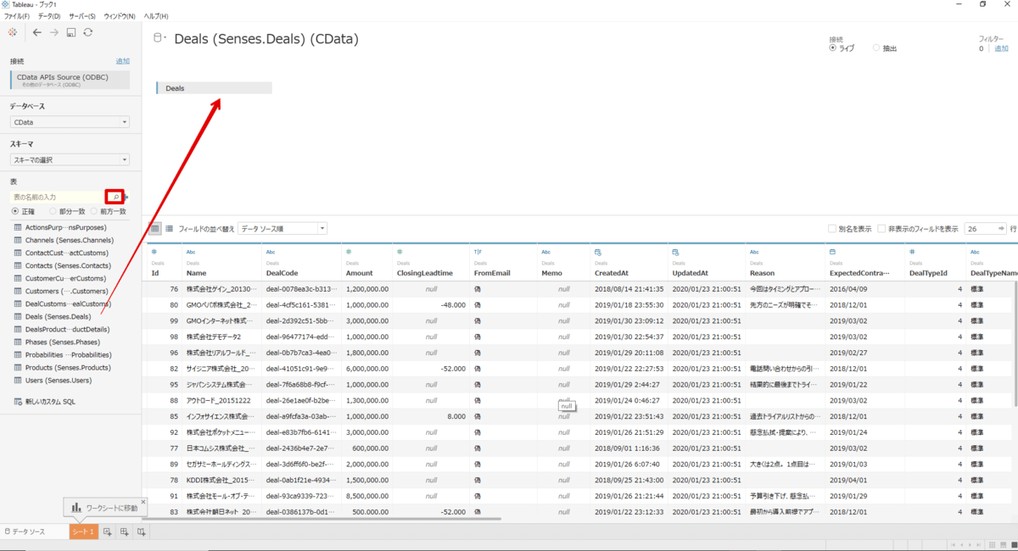This screenshot has height=551, width=1018.
Task: Click the ExpectedContra date type icon
Action: pyautogui.click(x=832, y=252)
